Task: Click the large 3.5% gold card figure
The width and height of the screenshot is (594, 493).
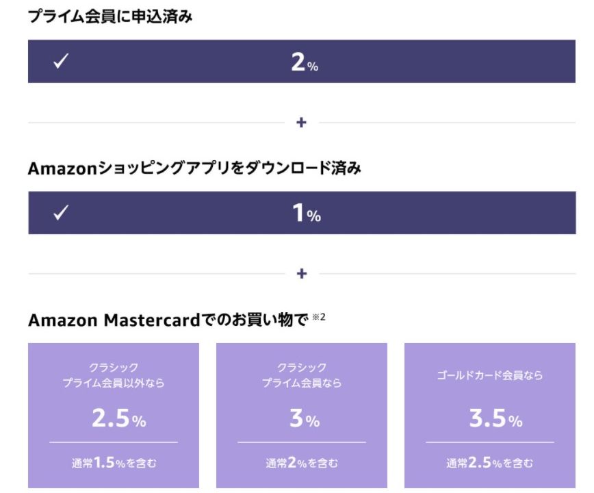Action: pyautogui.click(x=496, y=418)
